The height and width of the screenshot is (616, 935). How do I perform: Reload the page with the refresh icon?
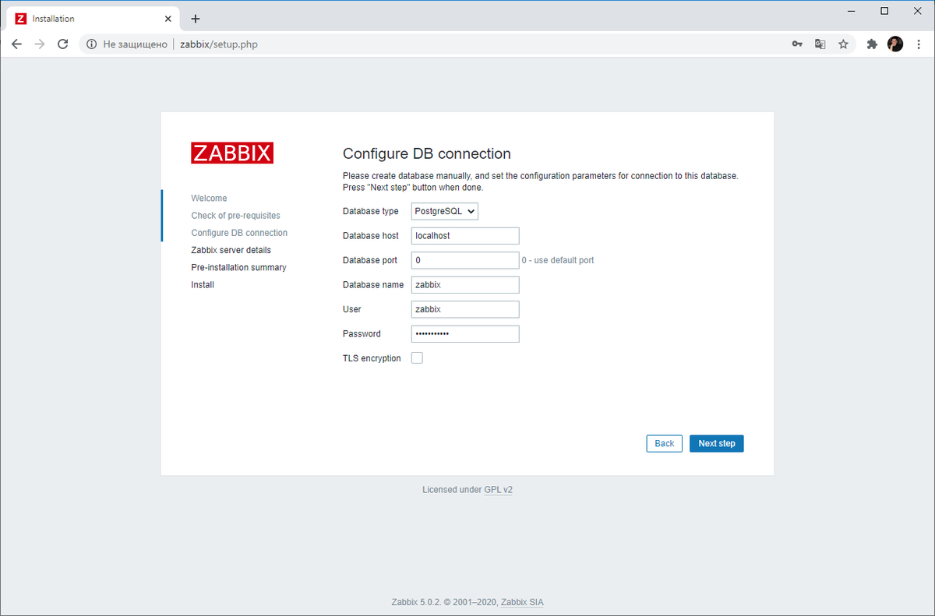[x=62, y=44]
